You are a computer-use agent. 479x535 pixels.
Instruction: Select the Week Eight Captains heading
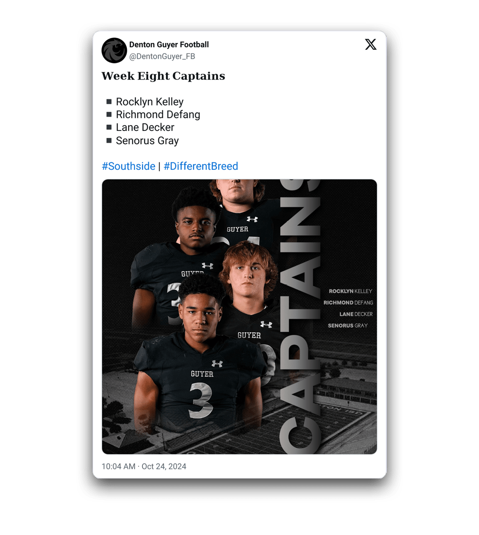(x=163, y=76)
